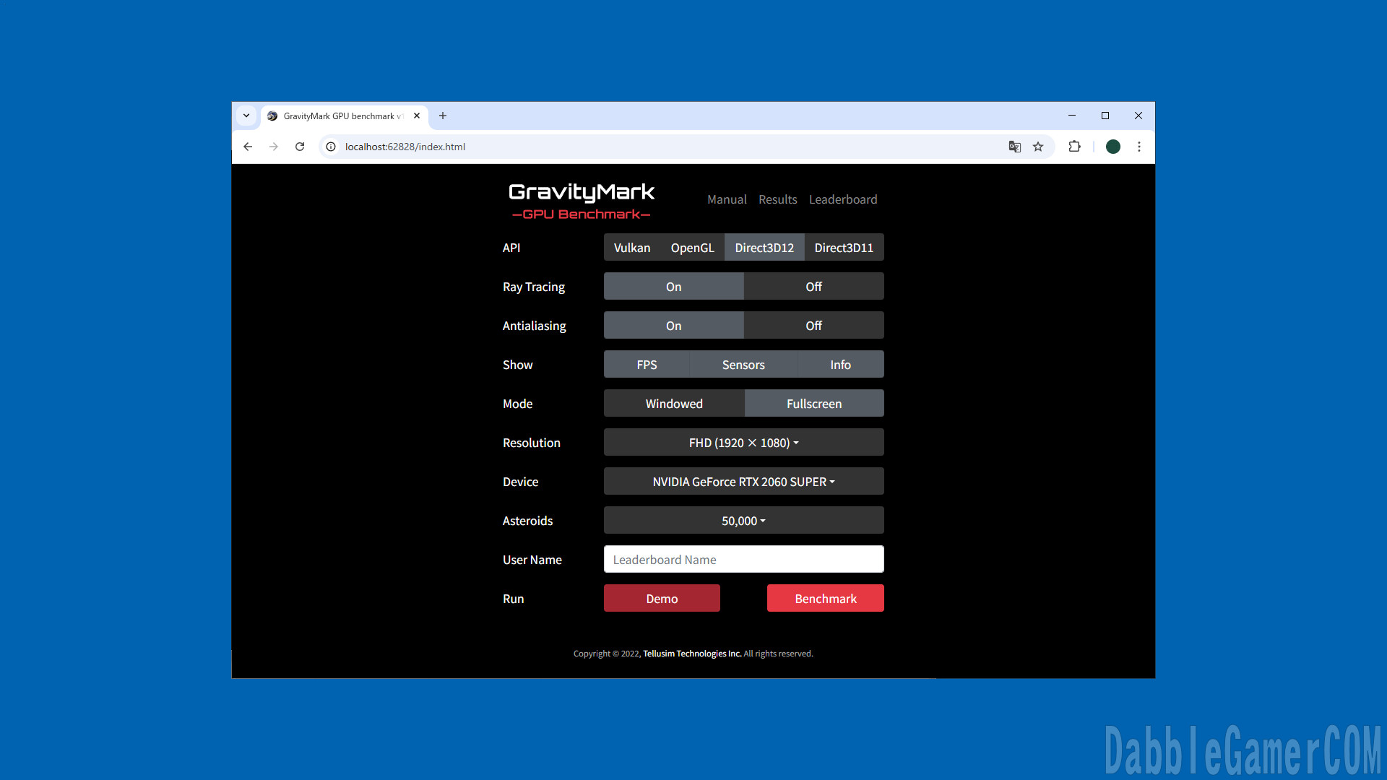The image size is (1387, 780).
Task: Select Windowed mode
Action: [x=674, y=404]
